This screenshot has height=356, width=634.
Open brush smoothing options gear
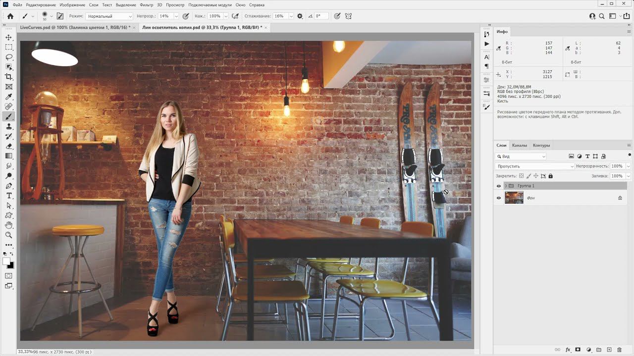pyautogui.click(x=300, y=16)
